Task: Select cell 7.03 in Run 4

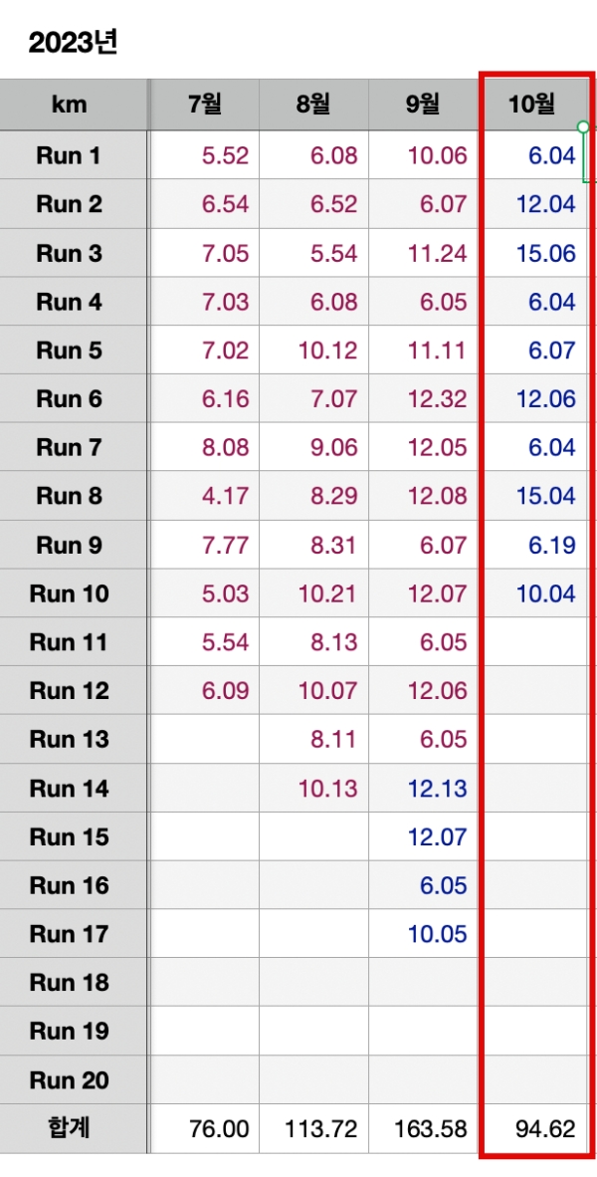Action: pyautogui.click(x=204, y=302)
